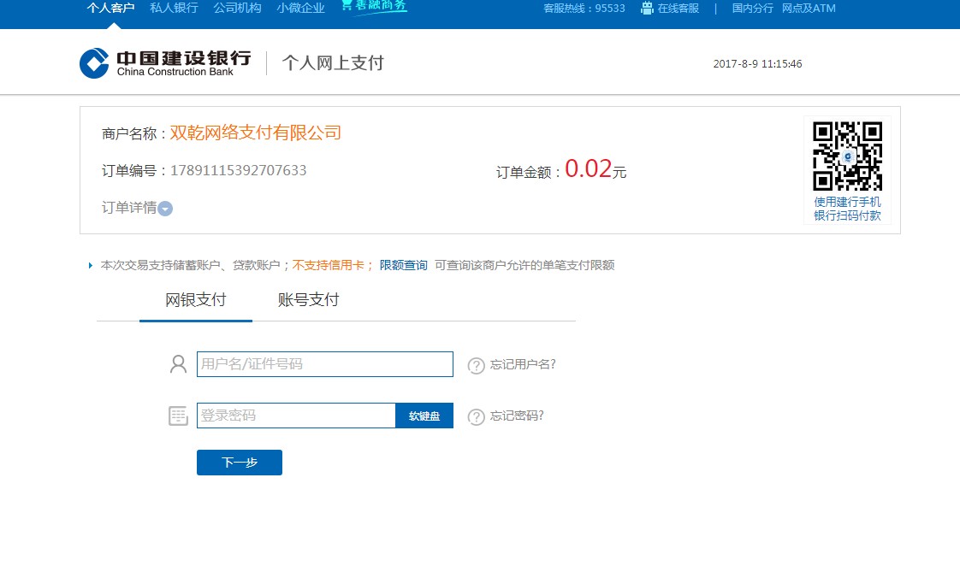Click the user avatar icon beside username field
This screenshot has height=566, width=960.
click(178, 364)
